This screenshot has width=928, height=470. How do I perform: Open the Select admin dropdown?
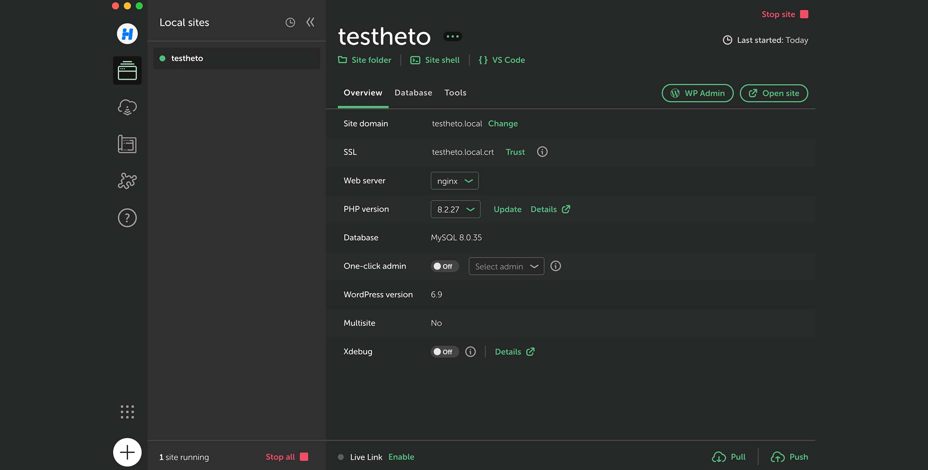[506, 266]
